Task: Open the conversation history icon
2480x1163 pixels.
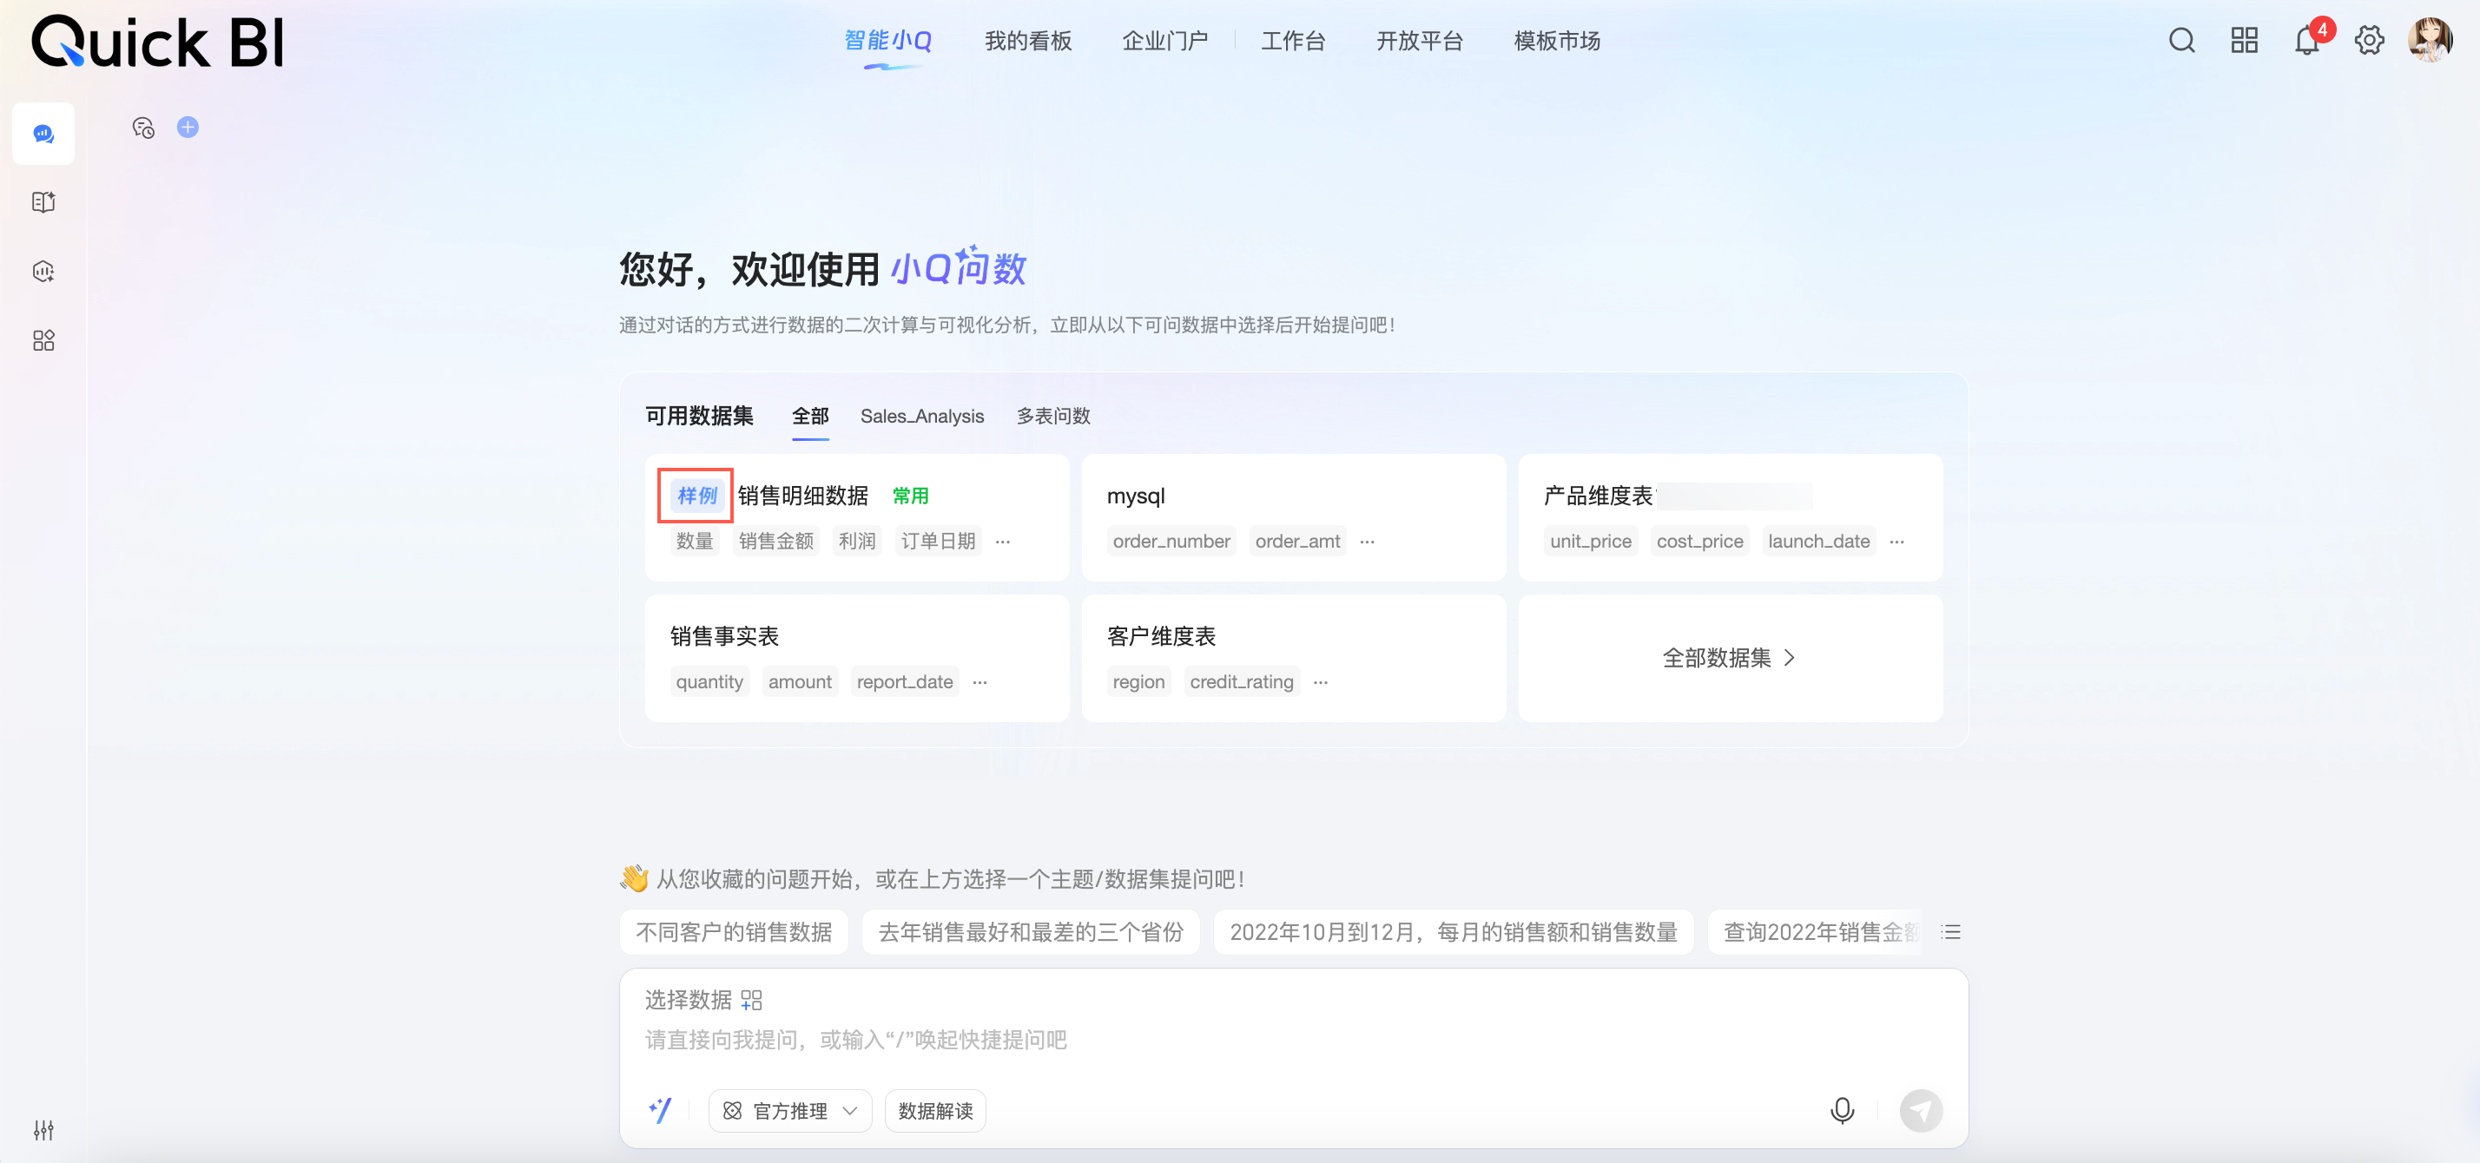Action: (x=143, y=127)
